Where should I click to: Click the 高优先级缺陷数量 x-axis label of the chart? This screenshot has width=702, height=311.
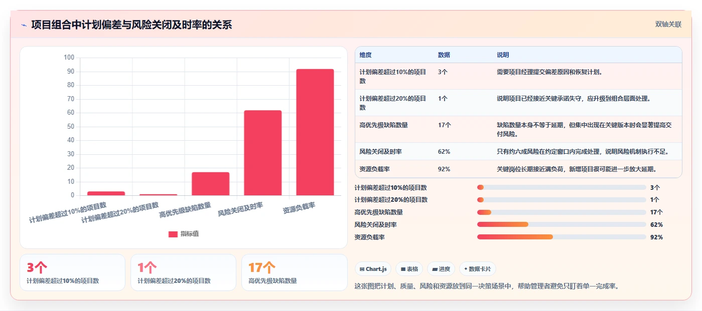[x=185, y=210]
